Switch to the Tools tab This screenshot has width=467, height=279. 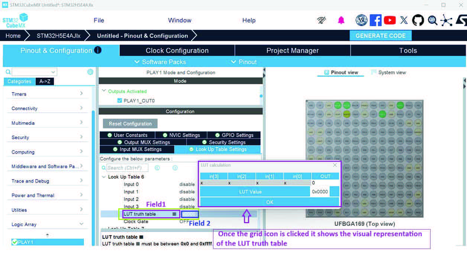click(x=408, y=51)
